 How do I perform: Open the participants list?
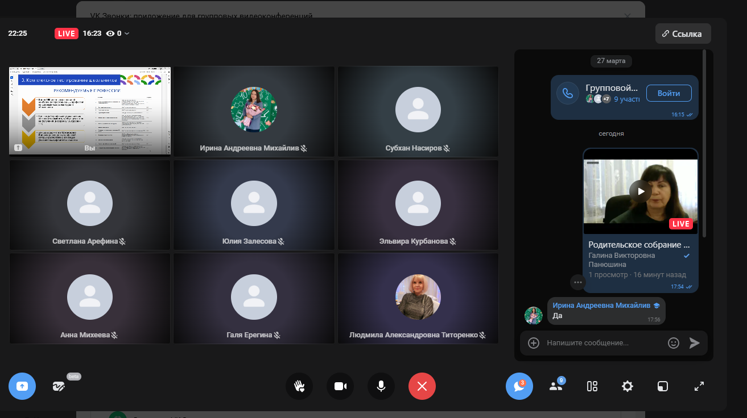(556, 386)
